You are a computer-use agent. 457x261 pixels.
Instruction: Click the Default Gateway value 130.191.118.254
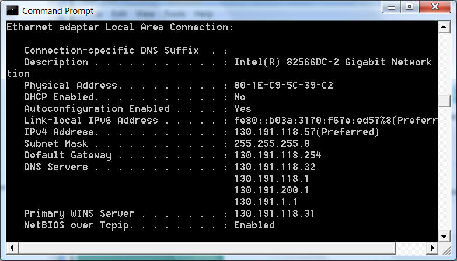click(x=277, y=155)
